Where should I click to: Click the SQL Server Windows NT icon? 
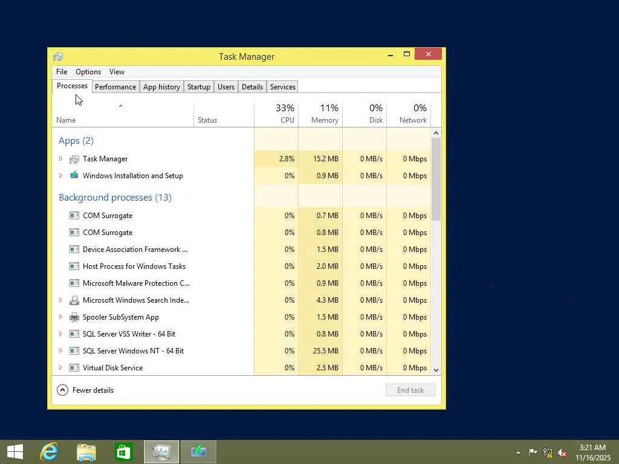coord(74,351)
